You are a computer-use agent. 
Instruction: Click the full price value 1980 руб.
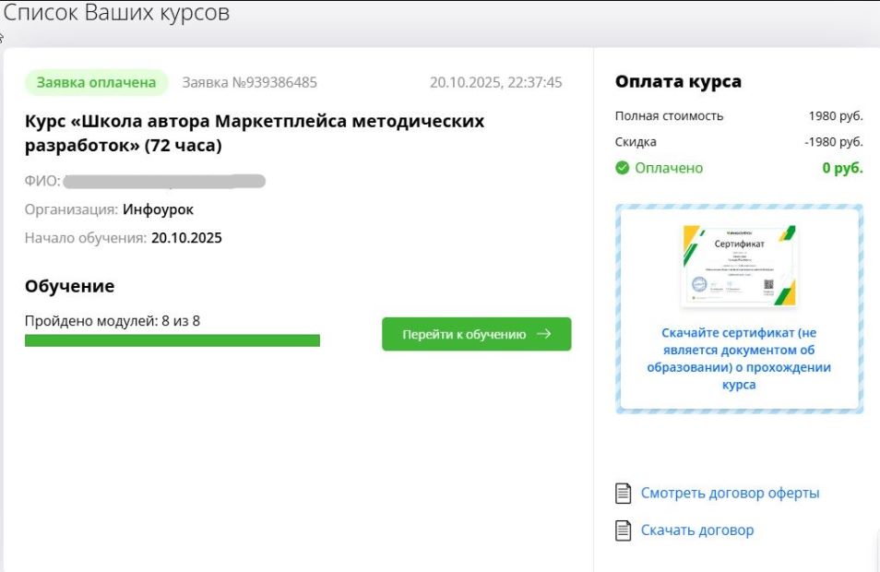(x=835, y=116)
